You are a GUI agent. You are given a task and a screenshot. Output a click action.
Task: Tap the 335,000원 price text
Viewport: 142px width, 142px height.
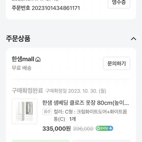click(x=57, y=128)
